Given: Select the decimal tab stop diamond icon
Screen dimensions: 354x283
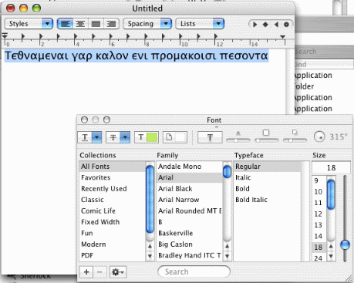Looking at the screenshot, I should pos(265,25).
